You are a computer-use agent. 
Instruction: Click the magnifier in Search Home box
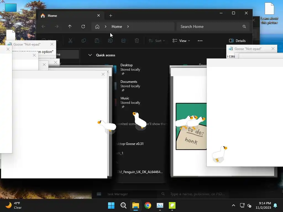244,26
